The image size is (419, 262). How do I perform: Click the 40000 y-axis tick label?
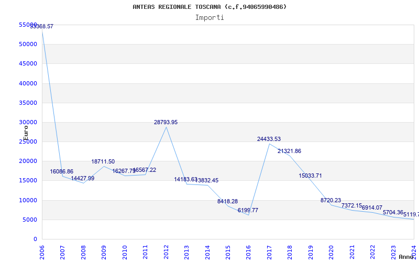point(28,83)
